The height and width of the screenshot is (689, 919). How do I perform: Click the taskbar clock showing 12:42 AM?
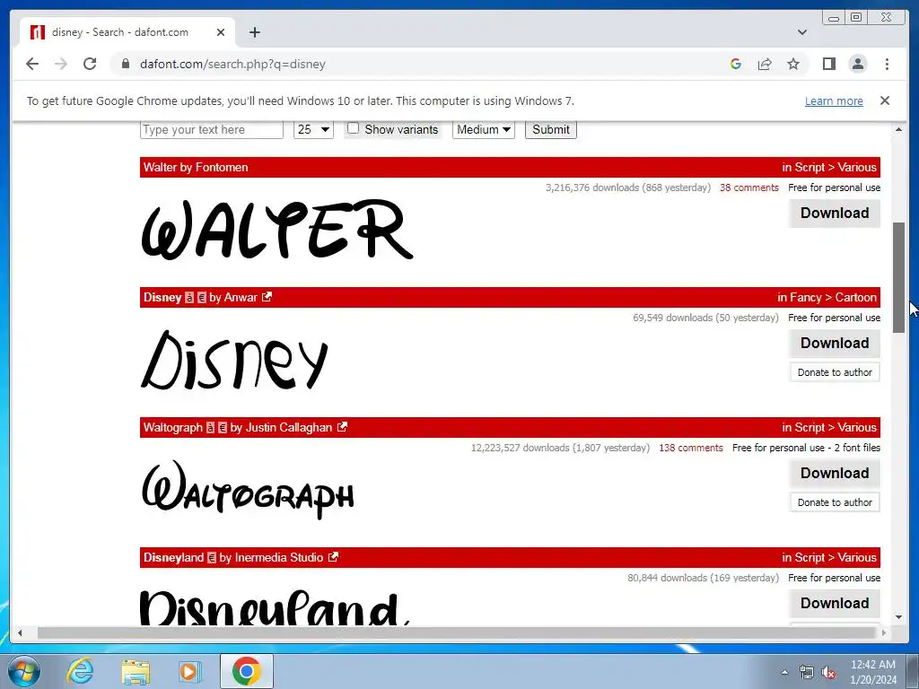[x=872, y=672]
